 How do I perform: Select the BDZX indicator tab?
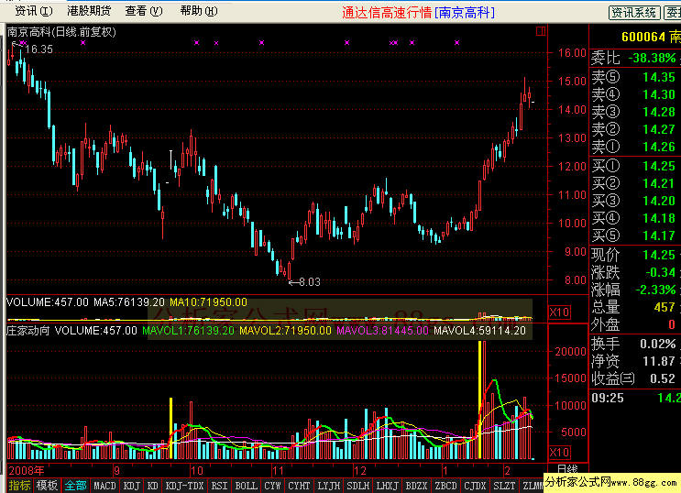click(416, 486)
